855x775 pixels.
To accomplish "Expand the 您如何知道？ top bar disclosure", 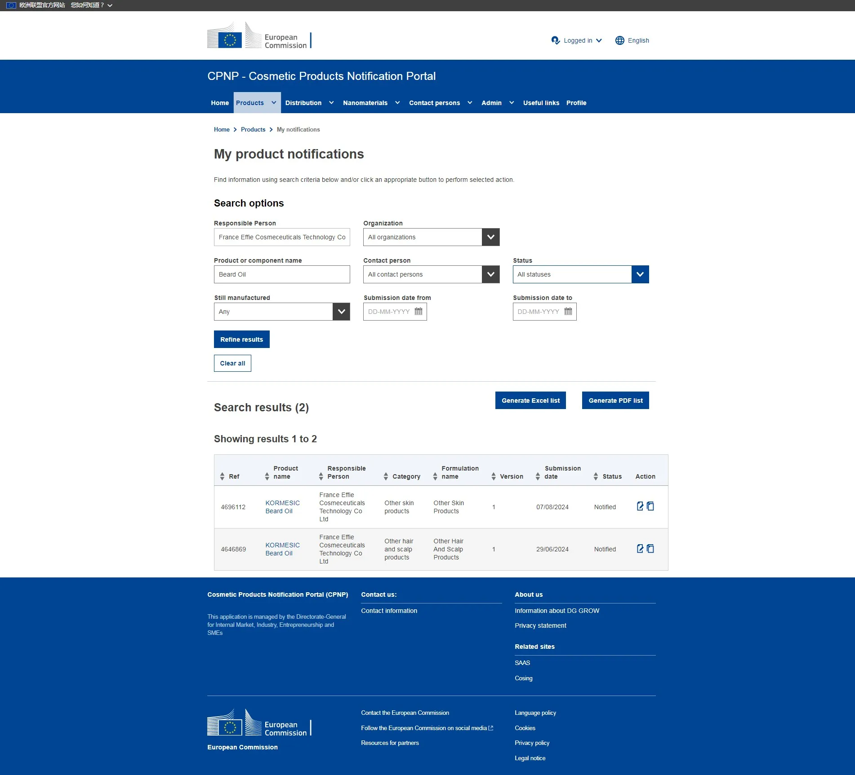I will coord(92,5).
